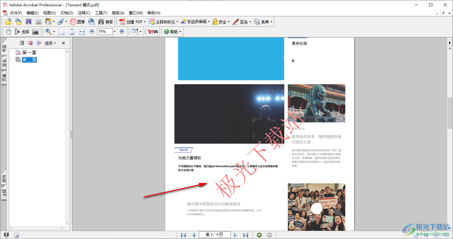Image resolution: width=453 pixels, height=239 pixels.
Task: Open the 编辑(E) menu
Action: [32, 13]
